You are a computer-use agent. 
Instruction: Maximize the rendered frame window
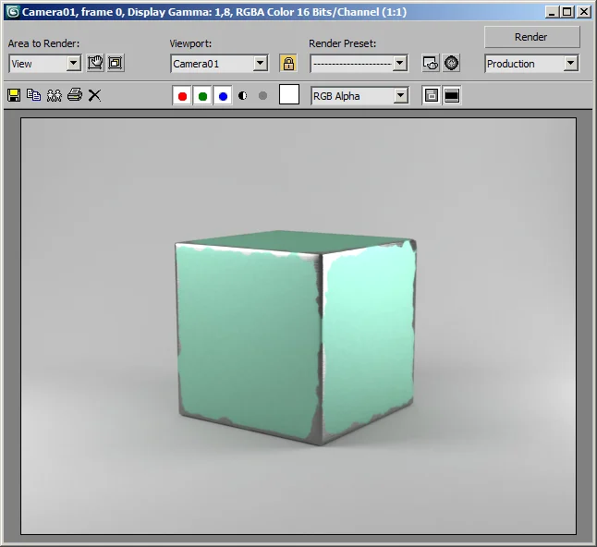(567, 12)
